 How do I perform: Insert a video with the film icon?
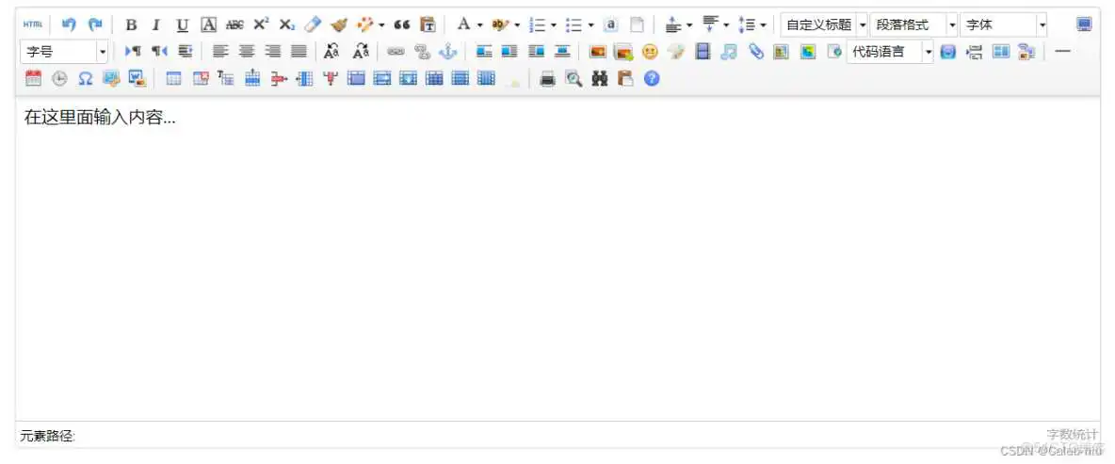pyautogui.click(x=703, y=52)
